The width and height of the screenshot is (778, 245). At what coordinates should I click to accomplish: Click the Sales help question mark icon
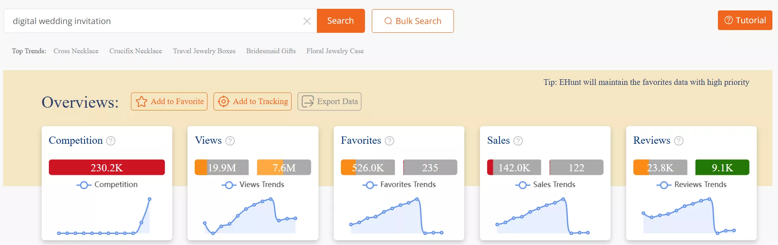pyautogui.click(x=518, y=141)
